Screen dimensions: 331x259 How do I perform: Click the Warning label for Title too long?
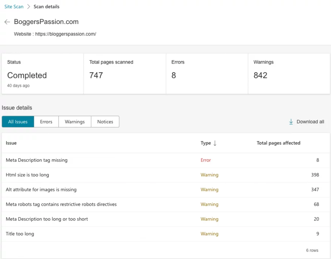tap(210, 234)
